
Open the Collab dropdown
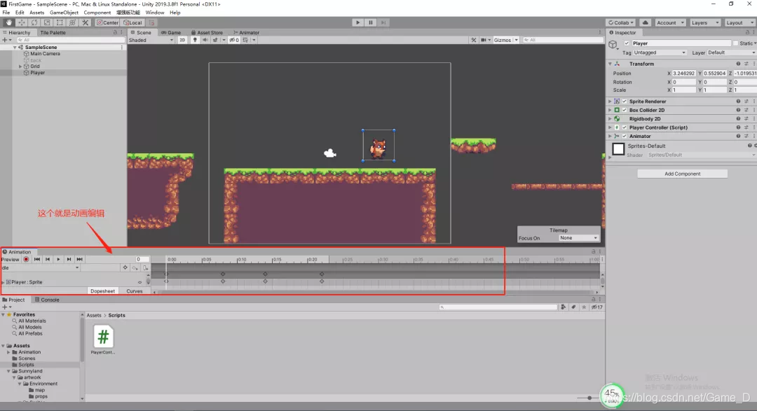621,22
